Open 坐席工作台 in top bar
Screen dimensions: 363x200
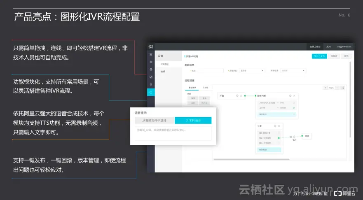tap(315, 47)
